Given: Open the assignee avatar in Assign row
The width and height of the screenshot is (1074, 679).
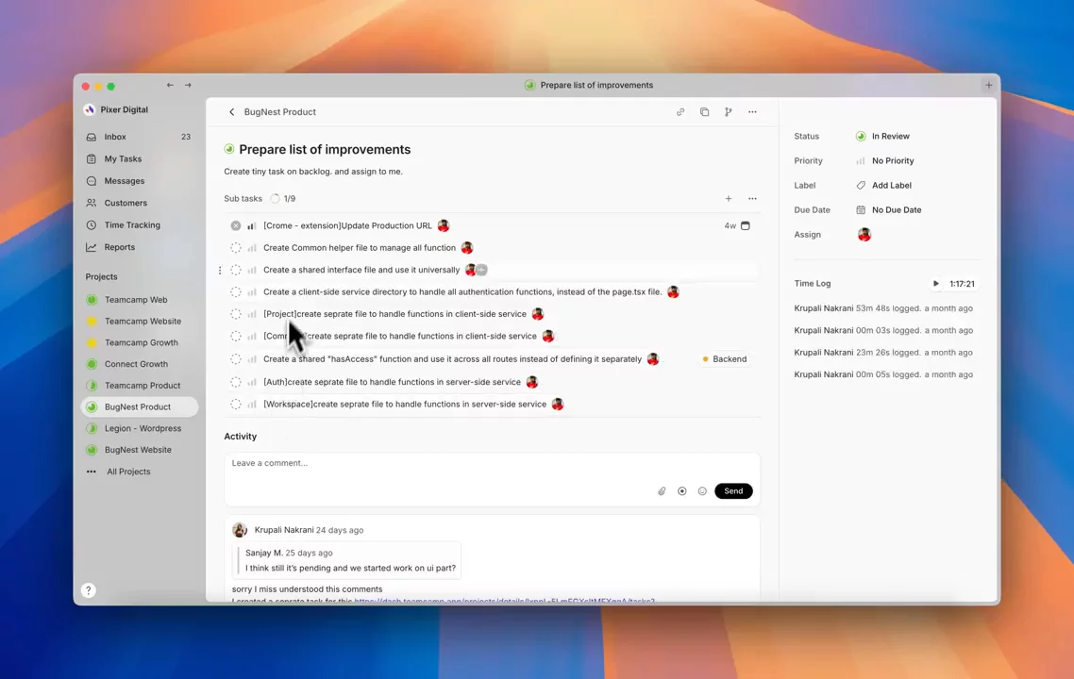Looking at the screenshot, I should pos(864,235).
